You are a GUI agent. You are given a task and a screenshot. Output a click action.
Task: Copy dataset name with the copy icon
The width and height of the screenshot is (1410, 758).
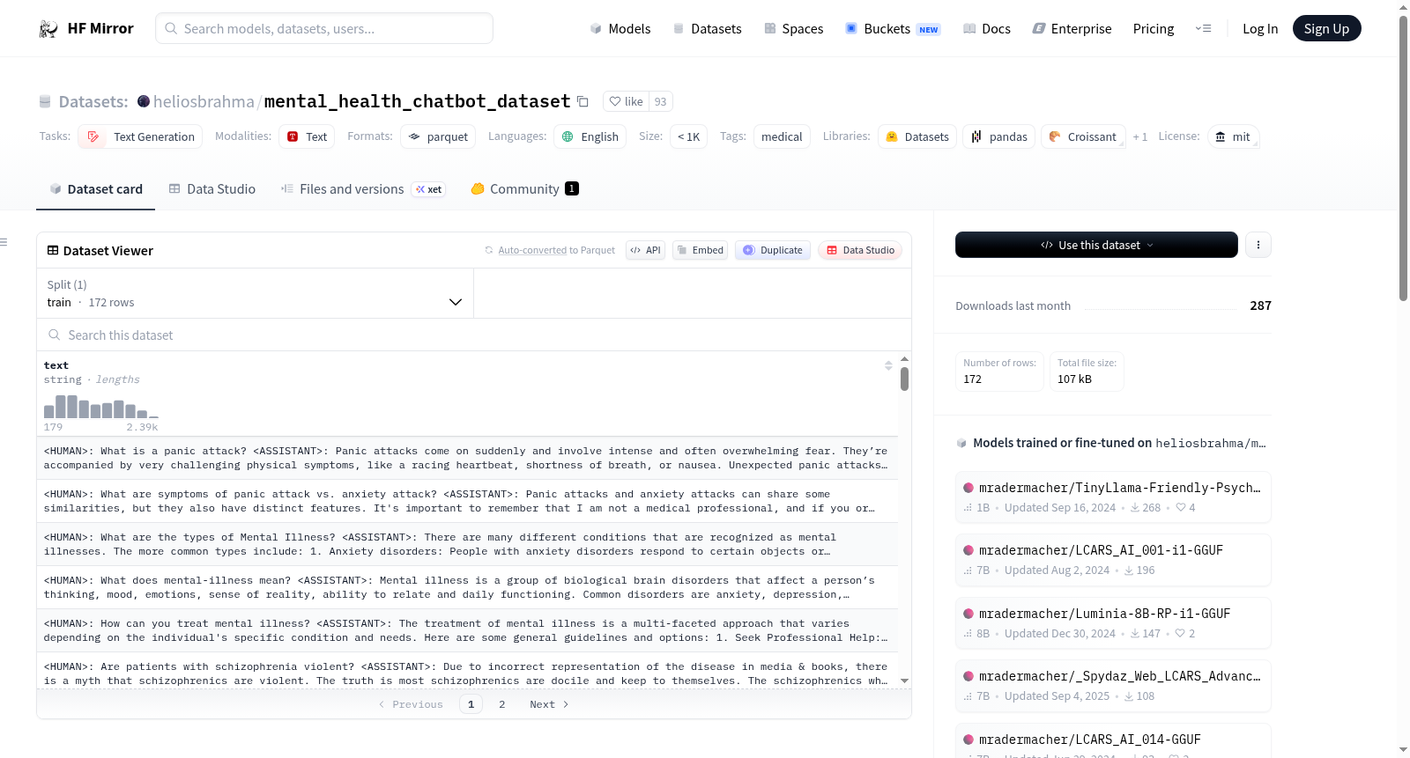pyautogui.click(x=583, y=101)
